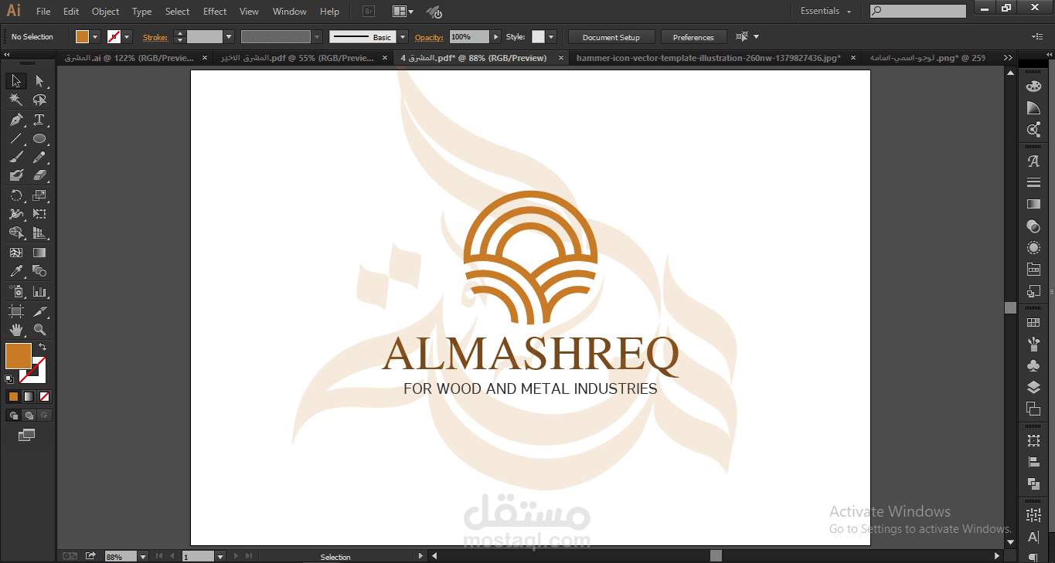1055x563 pixels.
Task: Pick the Magic Wand tool
Action: 16,100
